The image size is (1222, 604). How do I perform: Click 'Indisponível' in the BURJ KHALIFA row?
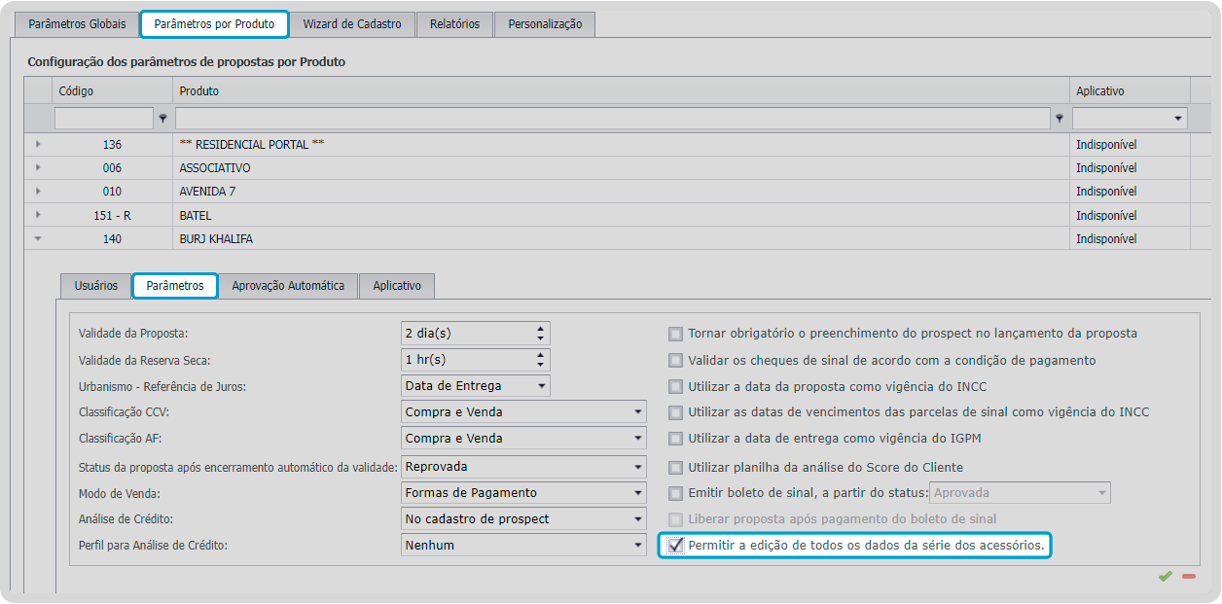point(1106,238)
